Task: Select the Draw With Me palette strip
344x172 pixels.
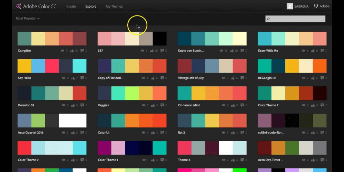Action: tap(292, 39)
